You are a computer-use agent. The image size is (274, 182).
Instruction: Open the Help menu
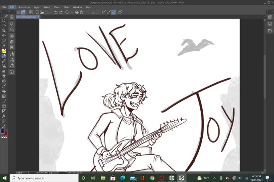[88, 7]
